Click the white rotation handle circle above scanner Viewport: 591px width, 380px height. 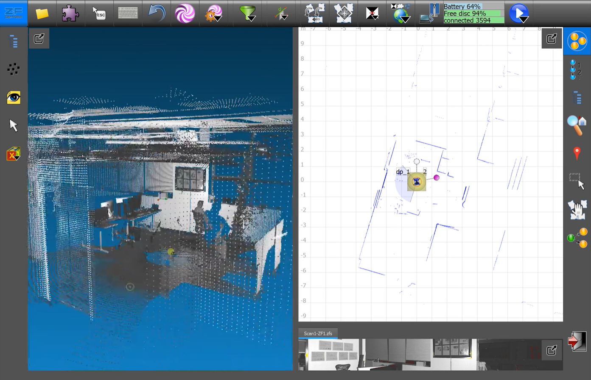[x=417, y=161]
